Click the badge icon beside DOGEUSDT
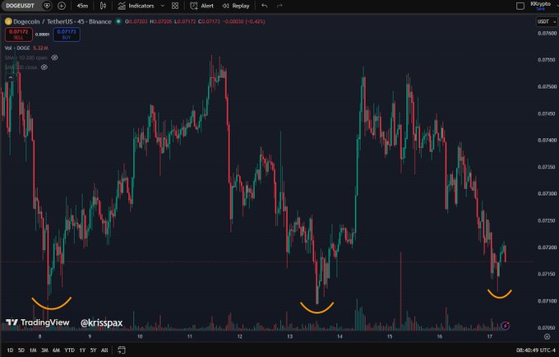Image resolution: width=559 pixels, height=357 pixels. click(47, 6)
